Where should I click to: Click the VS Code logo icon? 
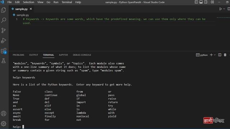click(x=2, y=2)
